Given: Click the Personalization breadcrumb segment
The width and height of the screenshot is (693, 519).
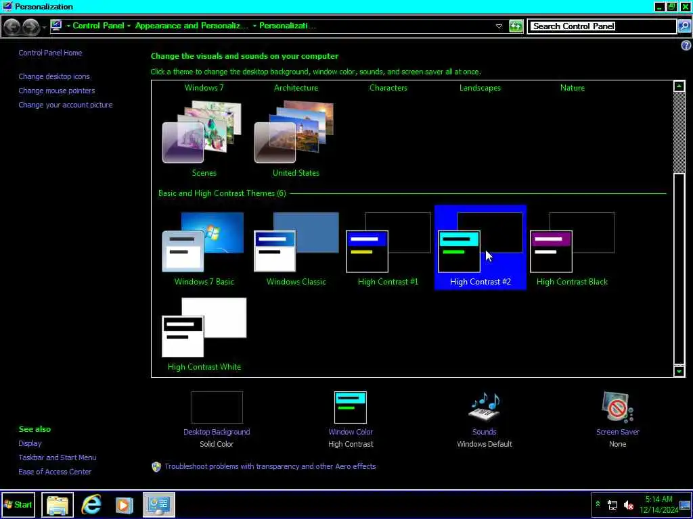Looking at the screenshot, I should pyautogui.click(x=288, y=26).
